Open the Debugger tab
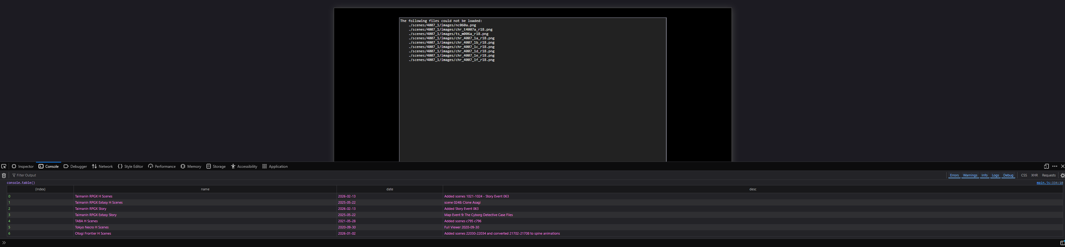Viewport: 1065px width, 247px height. pyautogui.click(x=75, y=167)
